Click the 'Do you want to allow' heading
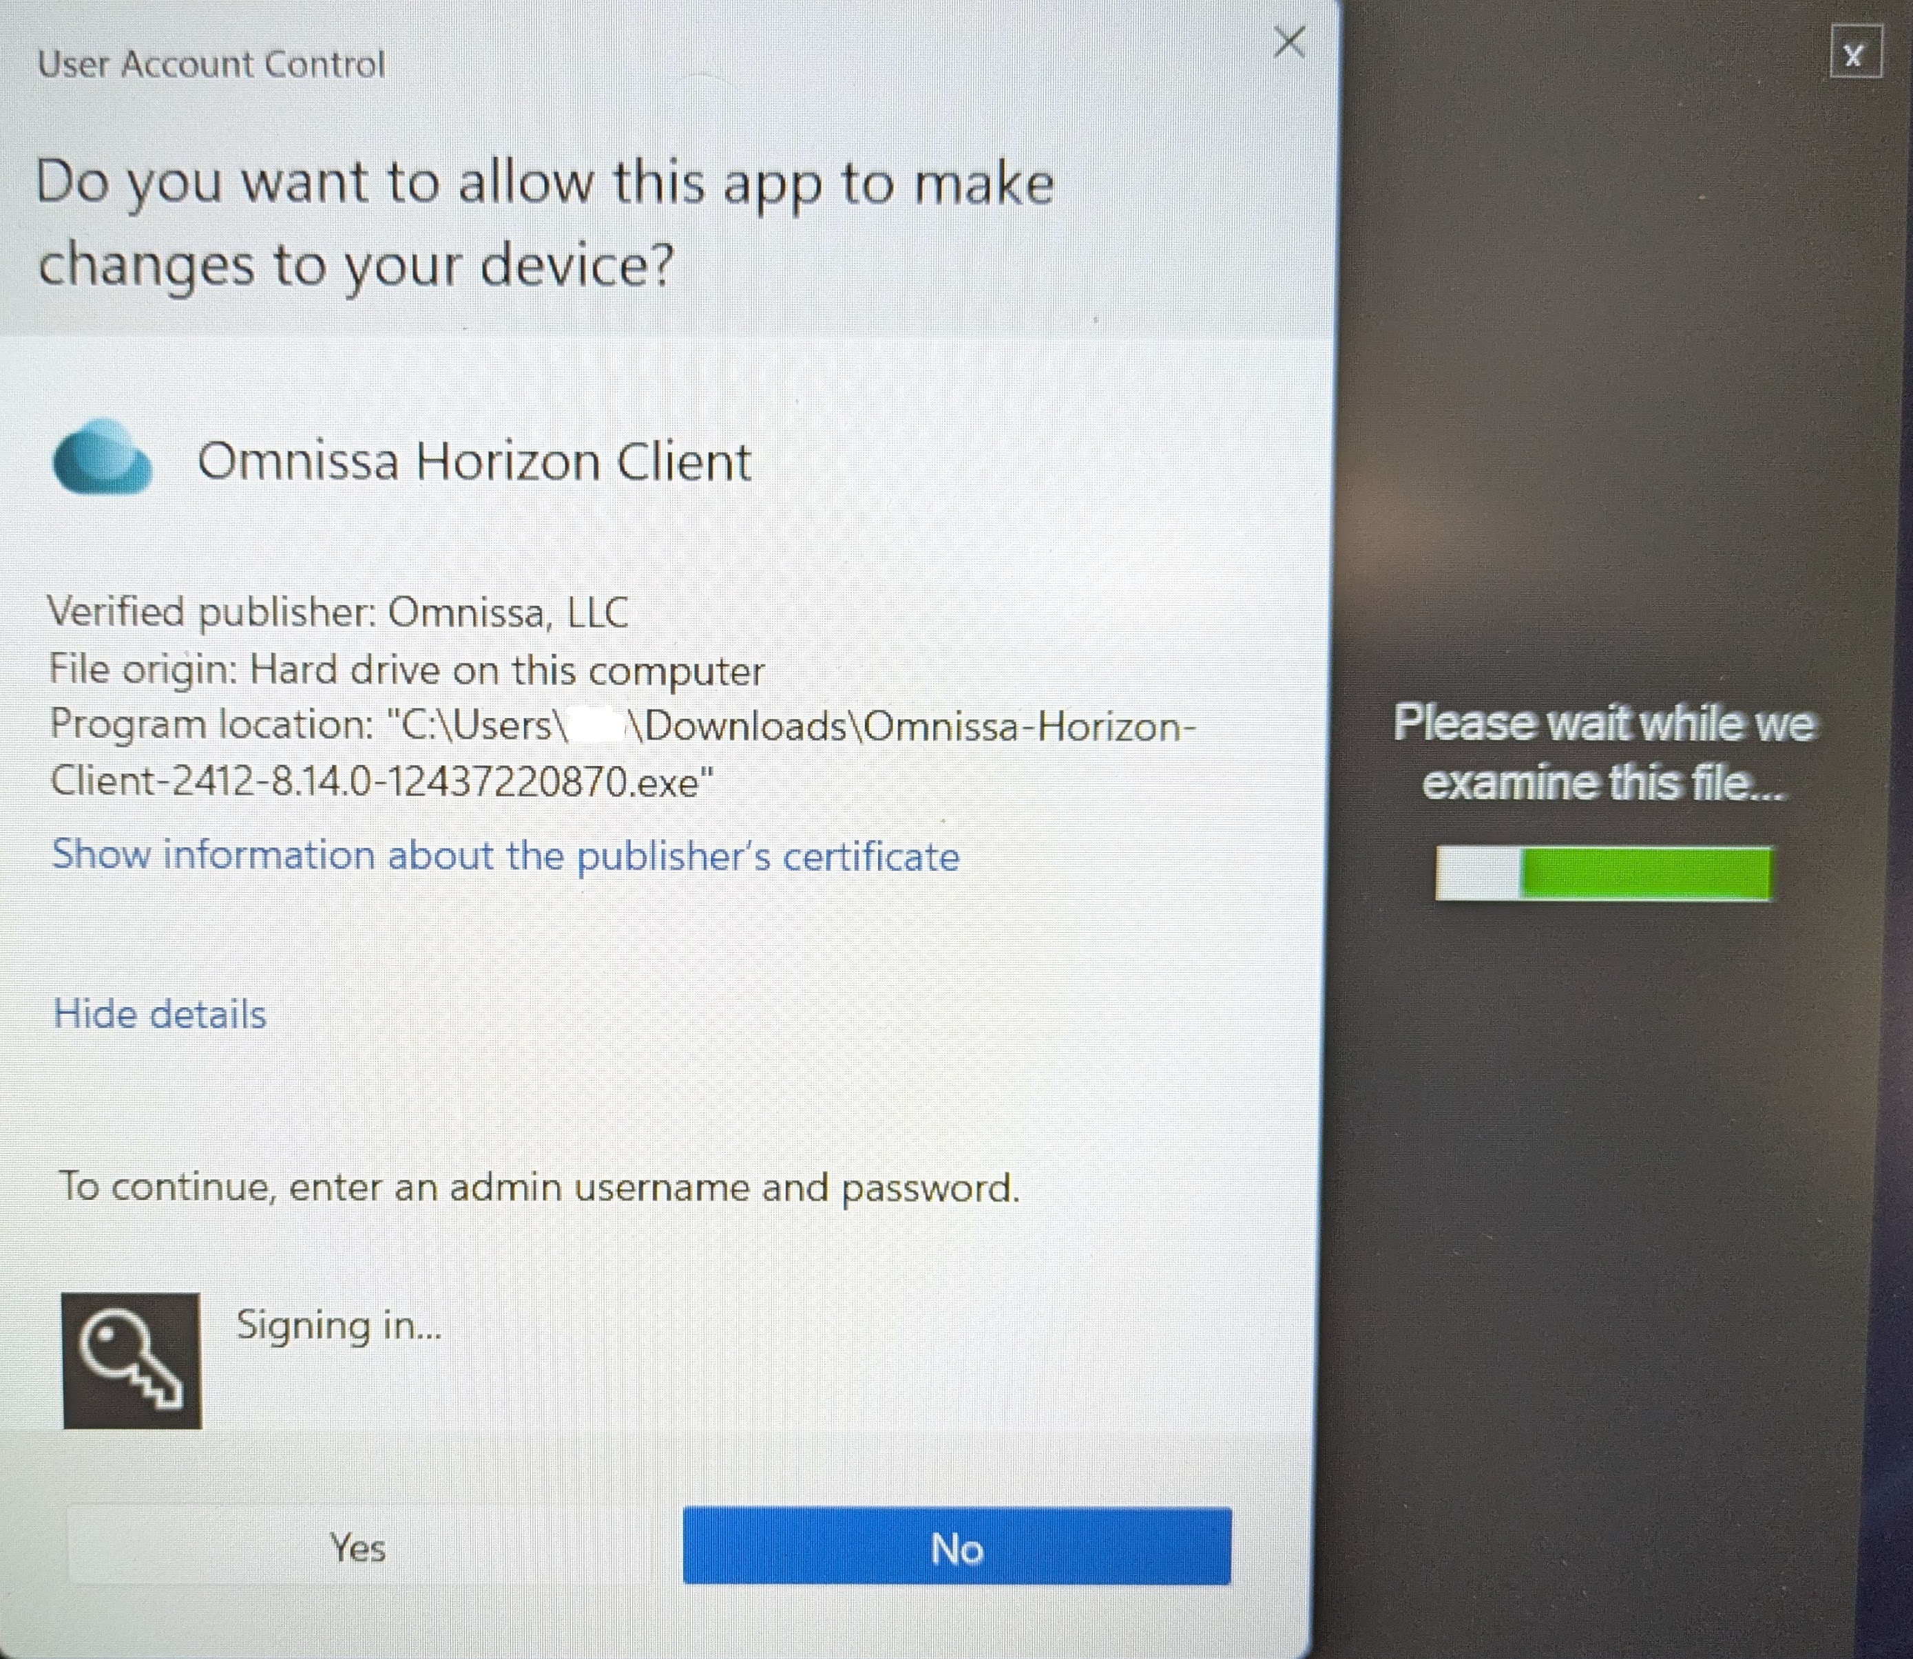 pos(545,222)
